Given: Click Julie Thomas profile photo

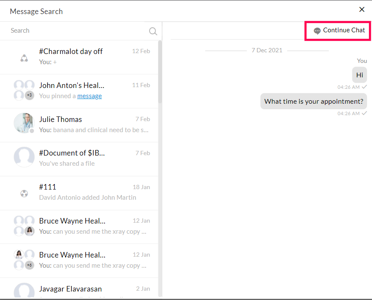Looking at the screenshot, I should [24, 123].
